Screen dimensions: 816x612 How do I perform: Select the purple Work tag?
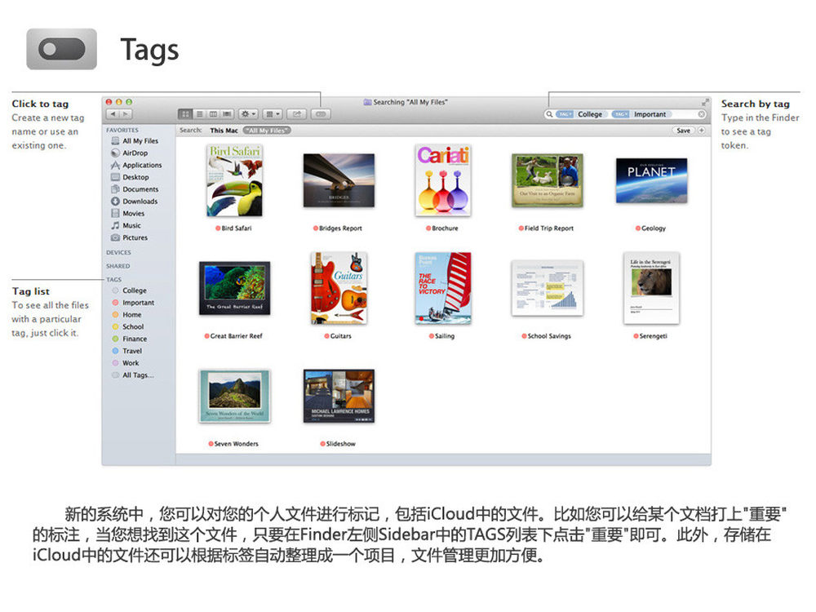pos(126,363)
